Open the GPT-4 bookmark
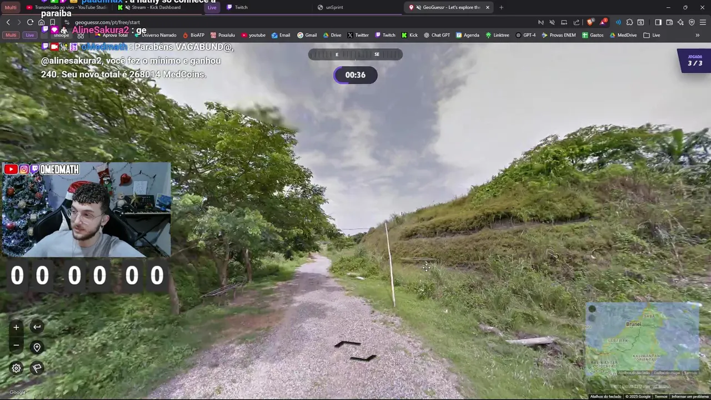Screen dimensions: 711x400 click(525, 35)
